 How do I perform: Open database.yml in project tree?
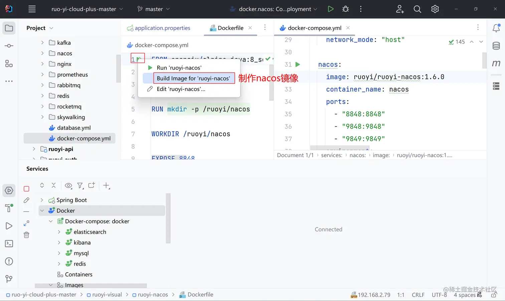pyautogui.click(x=70, y=128)
